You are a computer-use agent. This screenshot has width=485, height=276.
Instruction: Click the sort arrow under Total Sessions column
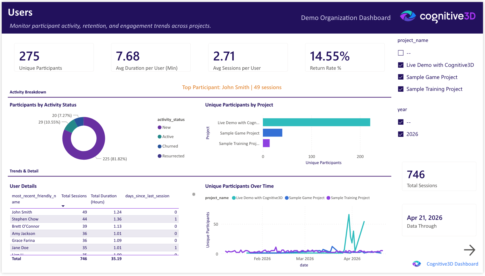pos(63,206)
